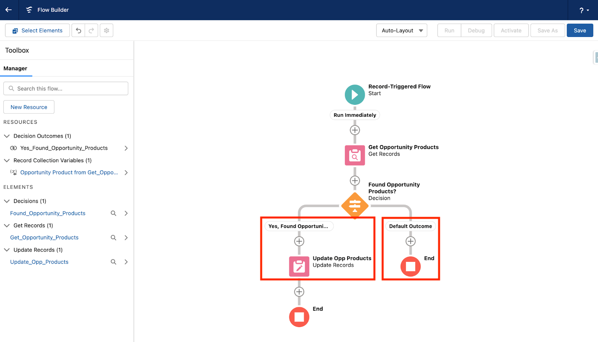Open the Help menu
The width and height of the screenshot is (598, 342).
pos(582,10)
